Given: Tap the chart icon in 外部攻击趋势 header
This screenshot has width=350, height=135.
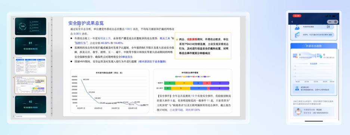Looking at the screenshot, I should (304, 46).
